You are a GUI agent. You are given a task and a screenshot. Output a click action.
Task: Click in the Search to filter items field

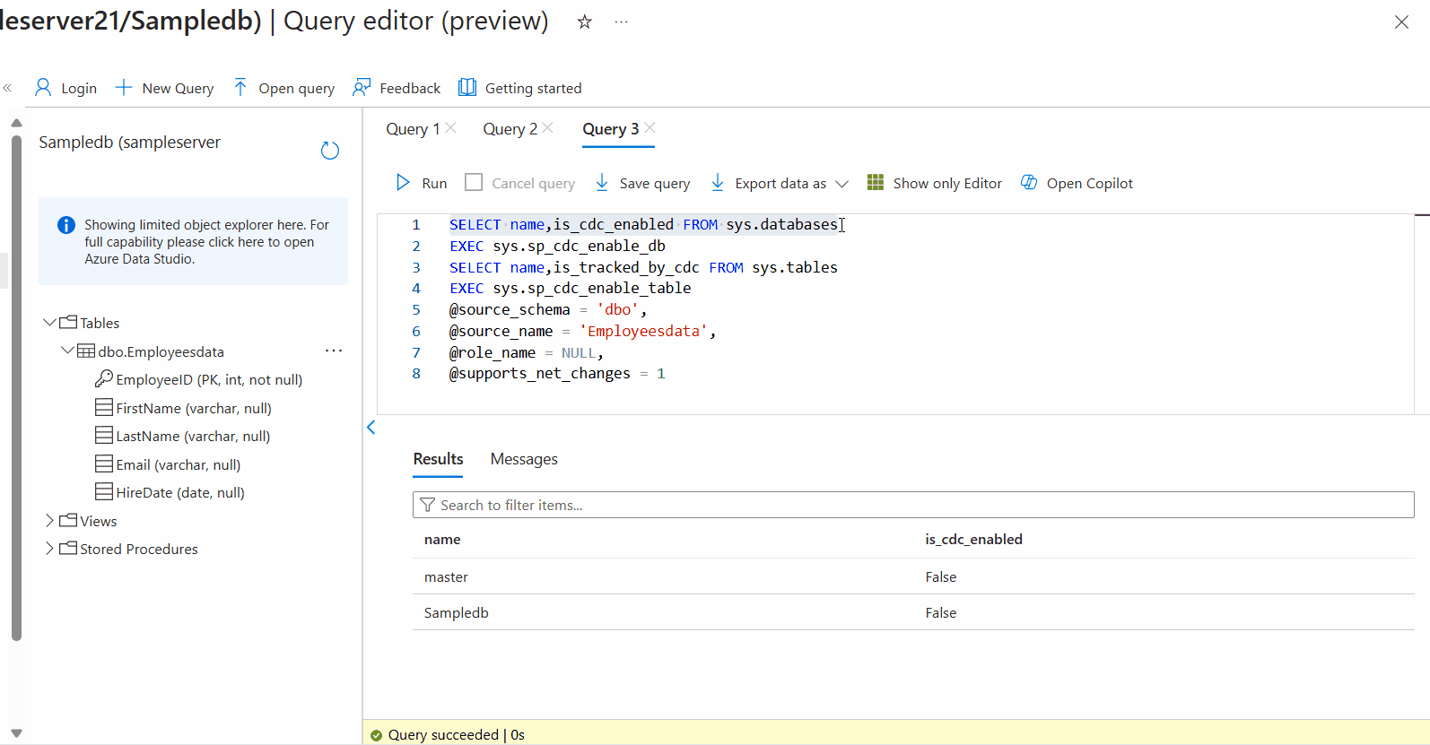click(913, 505)
